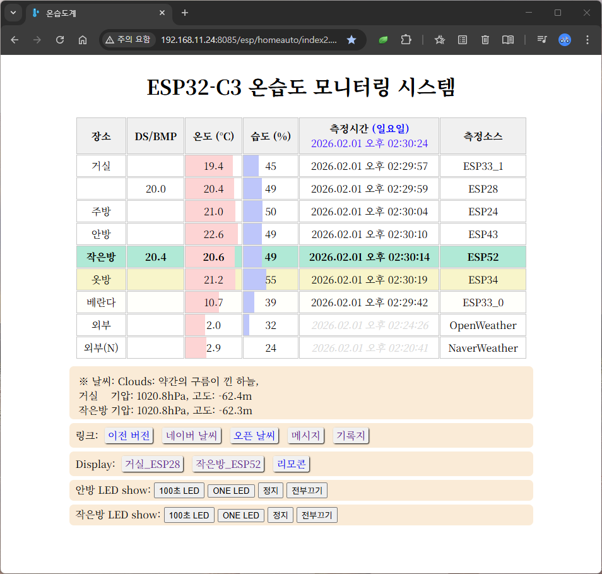Open the reading mode book icon
Image resolution: width=602 pixels, height=574 pixels.
[x=508, y=40]
